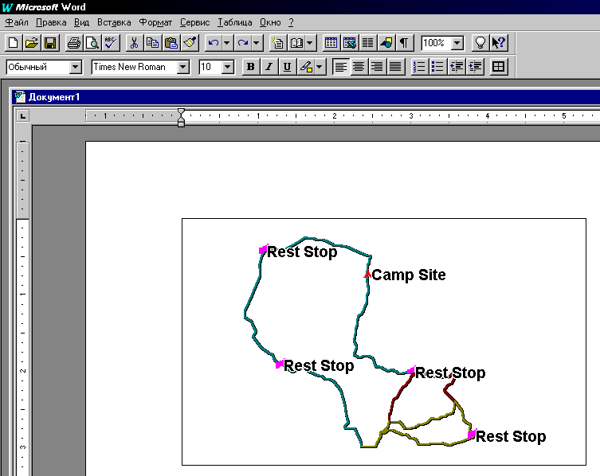This screenshot has height=476, width=600.
Task: Align text right
Action: 377,67
